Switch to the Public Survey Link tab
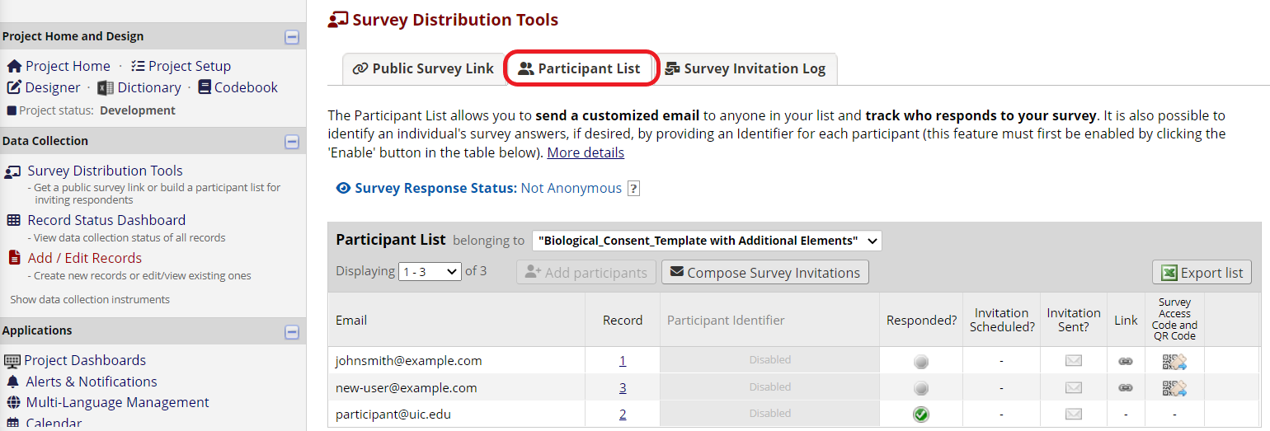Image resolution: width=1270 pixels, height=431 pixels. (423, 68)
